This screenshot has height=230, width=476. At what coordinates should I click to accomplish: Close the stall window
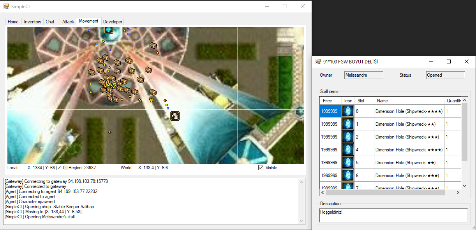[x=466, y=61]
